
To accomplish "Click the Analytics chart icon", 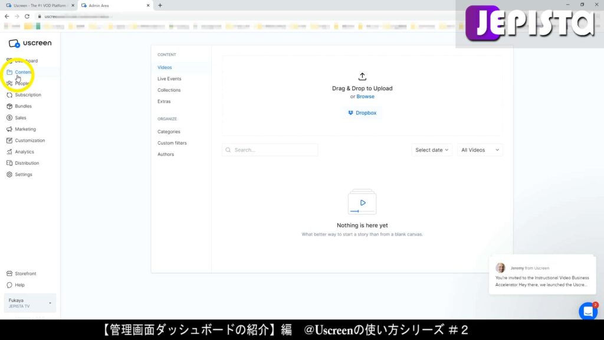I will 9,152.
